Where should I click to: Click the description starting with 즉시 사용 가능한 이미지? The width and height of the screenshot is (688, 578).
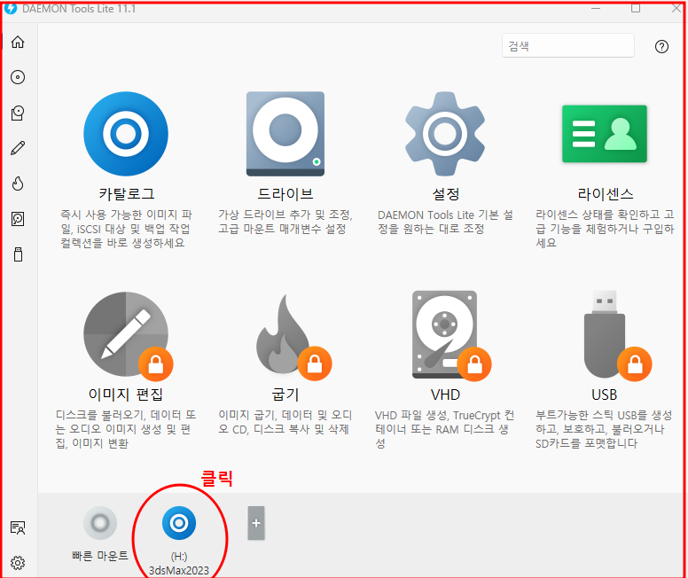click(x=127, y=229)
